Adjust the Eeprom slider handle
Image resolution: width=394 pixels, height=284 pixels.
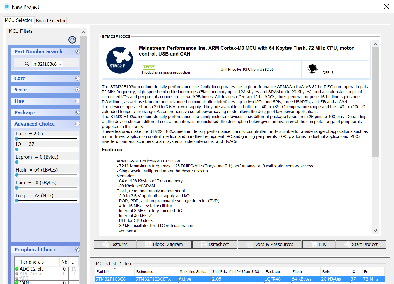[17, 162]
